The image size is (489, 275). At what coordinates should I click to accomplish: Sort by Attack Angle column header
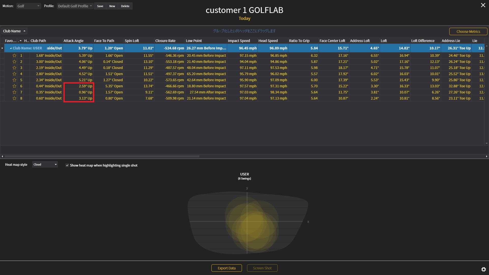[73, 41]
